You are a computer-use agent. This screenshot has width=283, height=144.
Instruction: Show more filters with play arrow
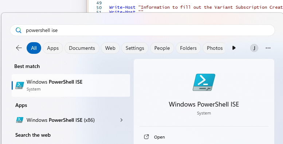pos(234,48)
